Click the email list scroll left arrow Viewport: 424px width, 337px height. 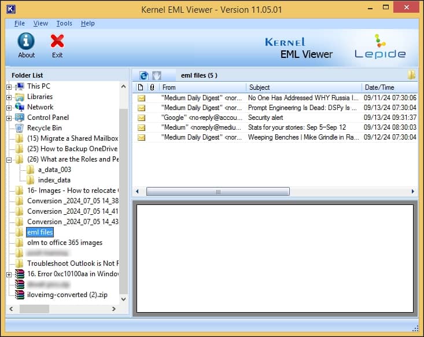(x=137, y=192)
